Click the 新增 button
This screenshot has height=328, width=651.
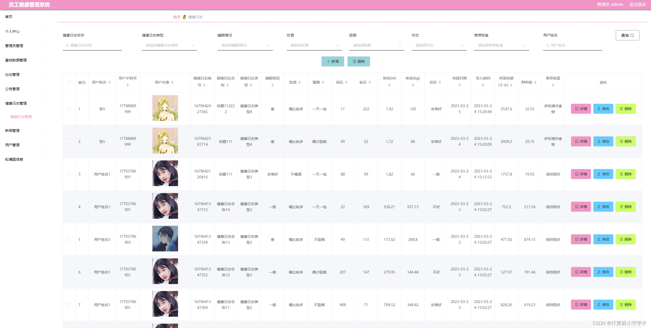coord(333,61)
